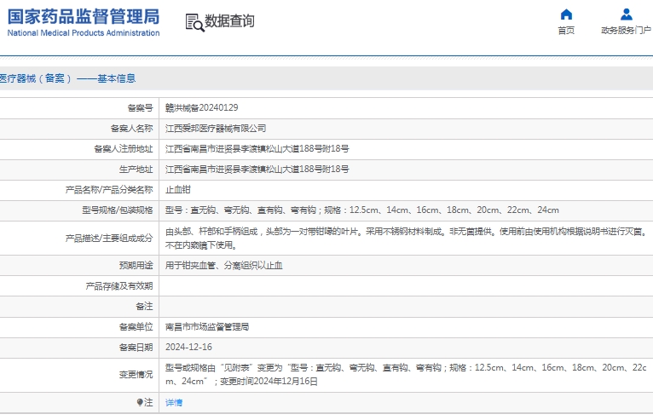The height and width of the screenshot is (420, 653).
Task: Click the 备案单位 label
Action: coord(136,327)
